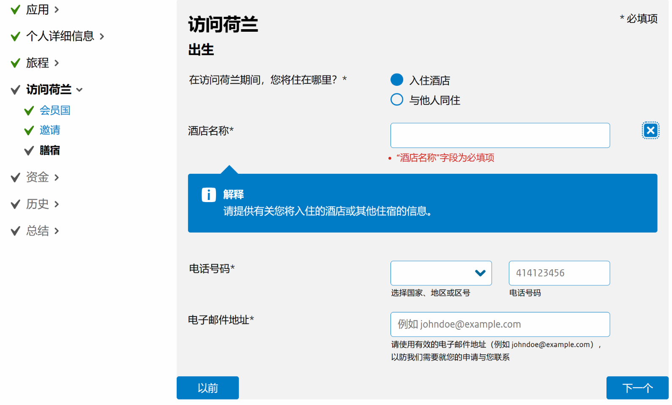672x405 pixels.
Task: Click the 出生 subheading
Action: point(201,50)
